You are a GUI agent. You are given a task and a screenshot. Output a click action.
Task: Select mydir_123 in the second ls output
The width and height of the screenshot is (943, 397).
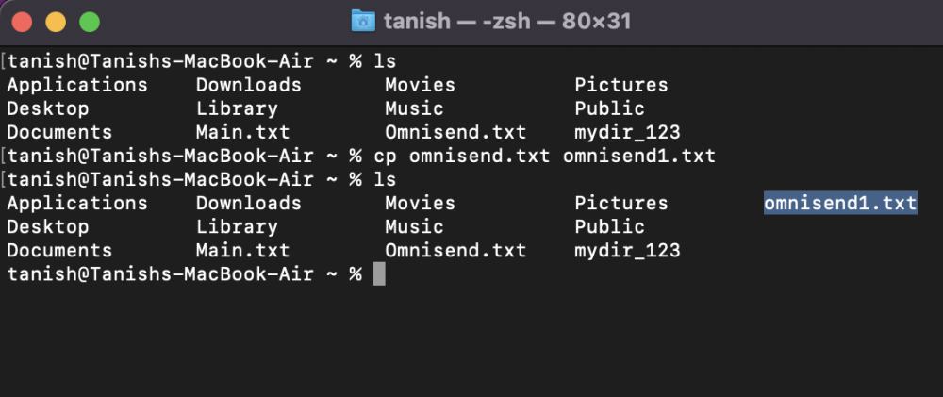(x=627, y=251)
